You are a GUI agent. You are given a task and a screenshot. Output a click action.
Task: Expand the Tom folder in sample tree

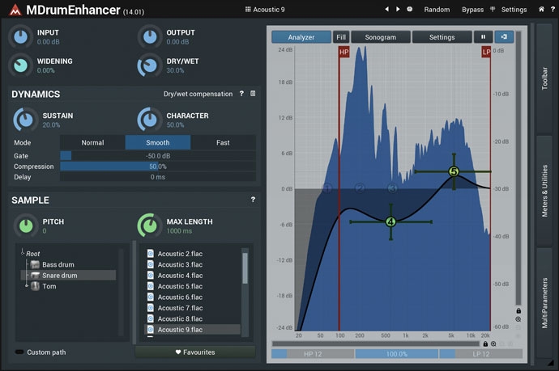click(x=27, y=286)
